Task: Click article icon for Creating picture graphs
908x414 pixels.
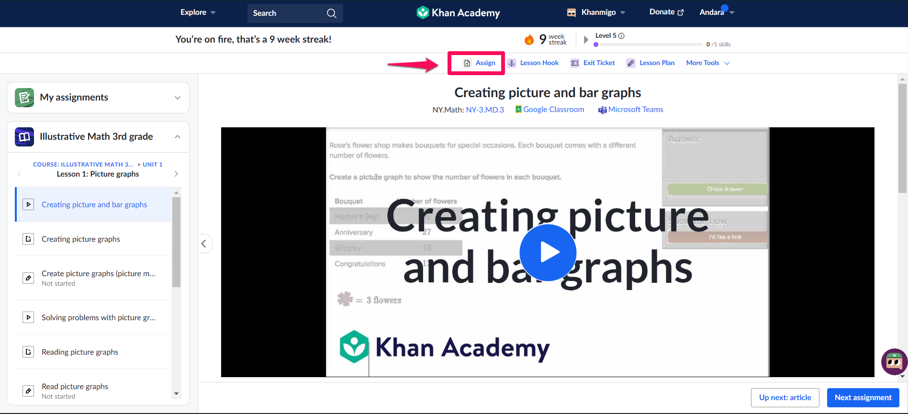Action: (28, 239)
